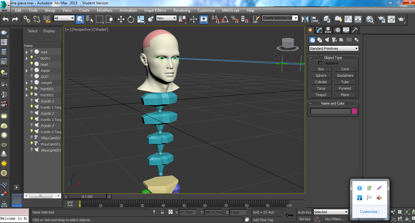
Task: Switch to Cameras creation category
Action: (334, 40)
